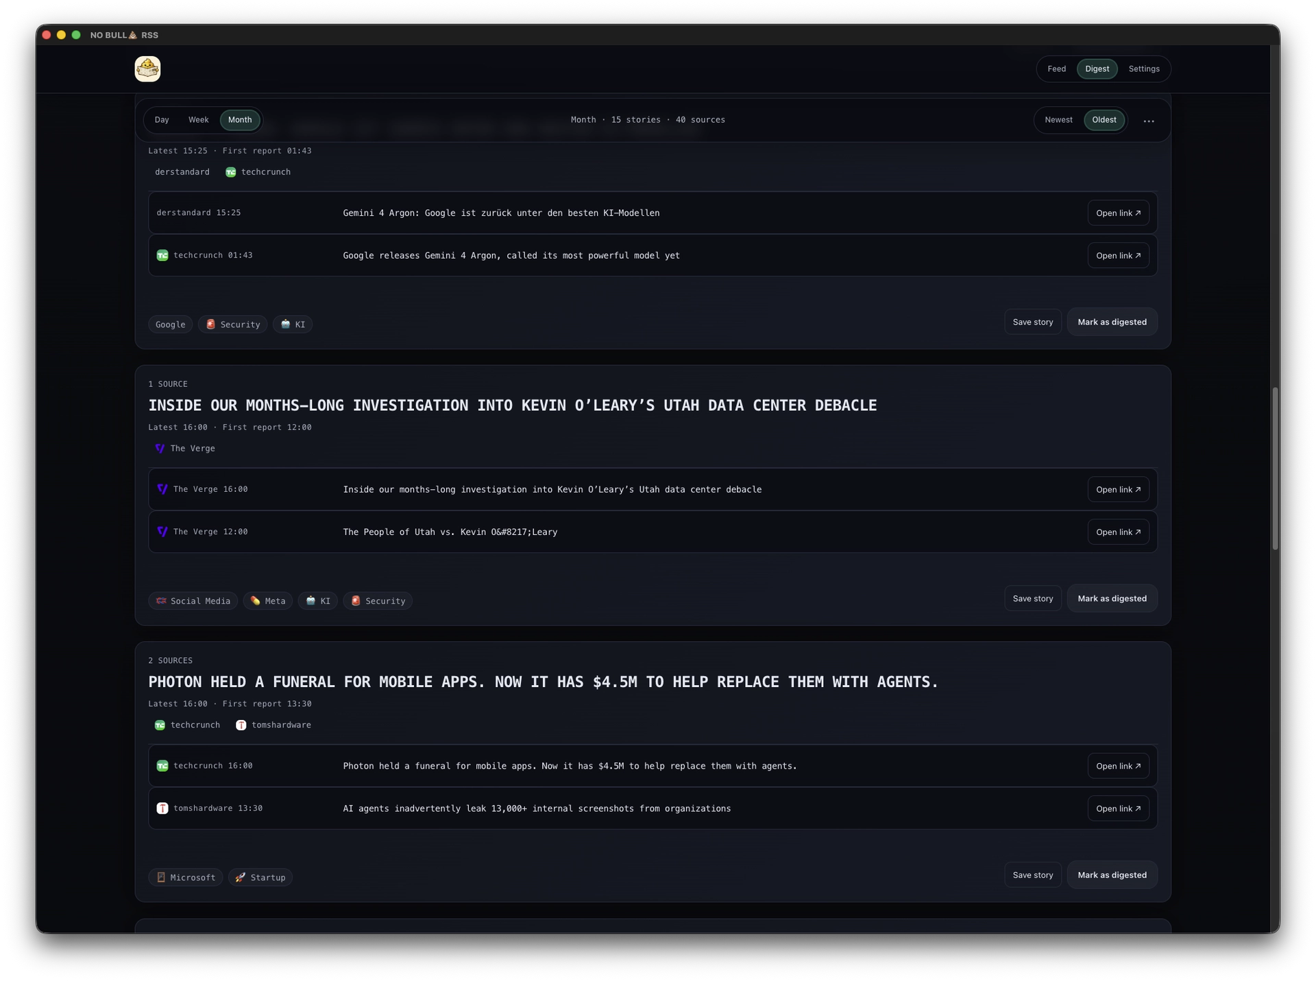
Task: Click the Security tag on the O'Leary story
Action: point(378,601)
